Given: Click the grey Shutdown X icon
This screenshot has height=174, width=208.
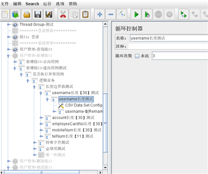Looking at the screenshot, I should (169, 14).
